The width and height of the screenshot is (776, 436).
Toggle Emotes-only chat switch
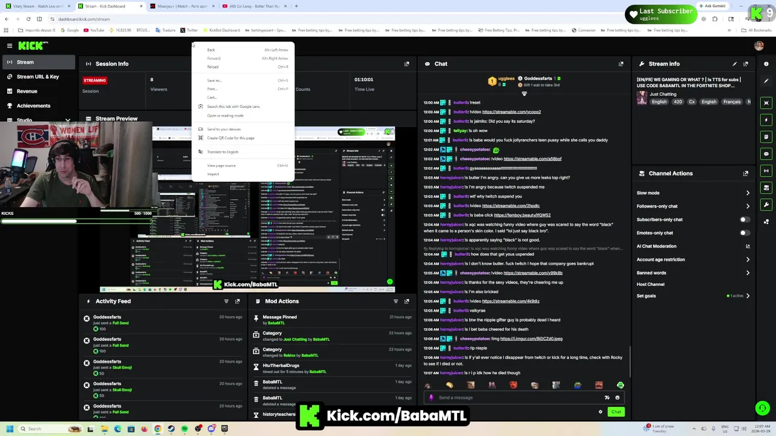click(744, 233)
